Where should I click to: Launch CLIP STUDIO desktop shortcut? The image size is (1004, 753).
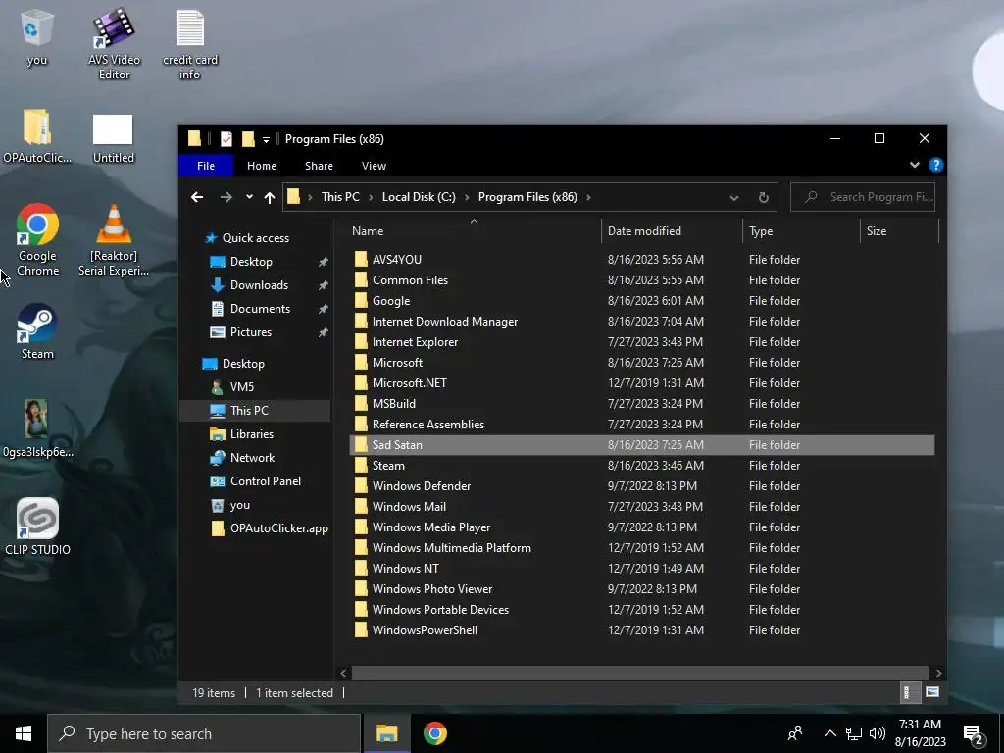(x=37, y=527)
